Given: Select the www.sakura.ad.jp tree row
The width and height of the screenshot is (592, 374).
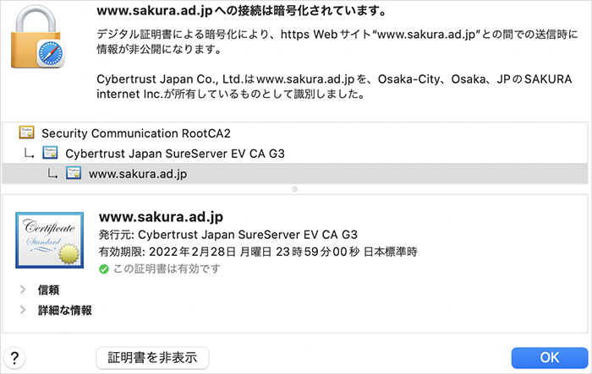Looking at the screenshot, I should click(x=138, y=174).
